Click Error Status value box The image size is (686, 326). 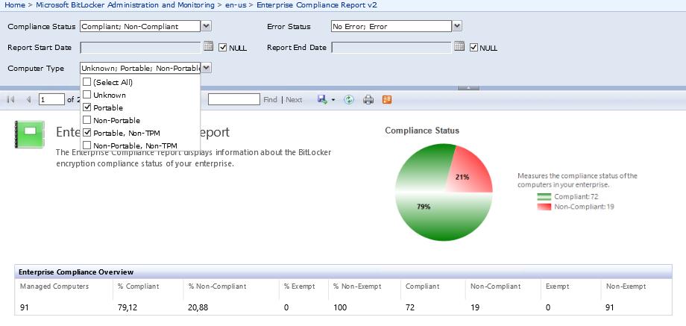(x=391, y=26)
